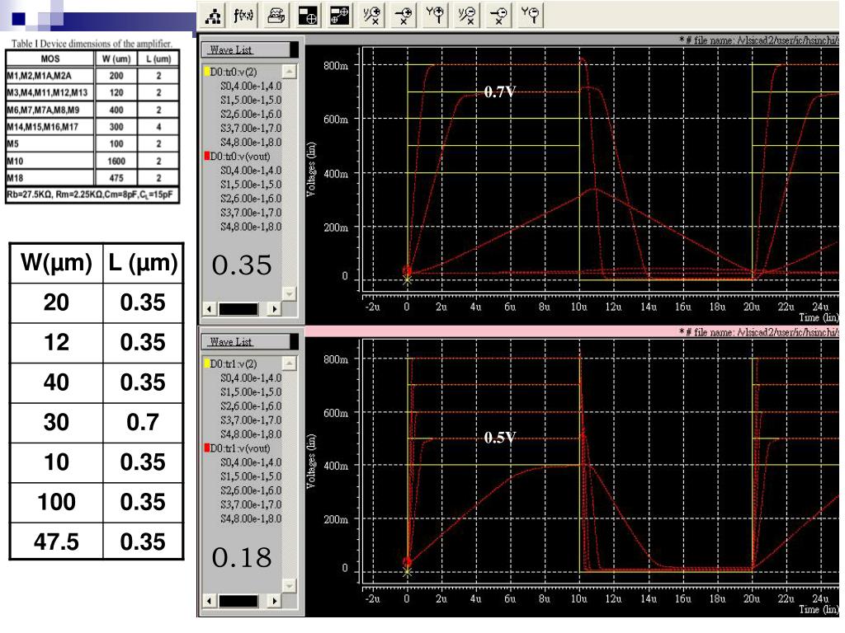Screen dimensions: 845x633
Task: Click the two-crosshair point-to-point measure icon
Action: coord(339,16)
